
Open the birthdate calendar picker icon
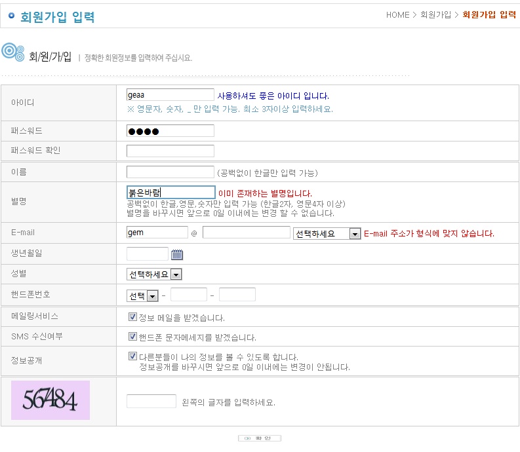coord(177,254)
